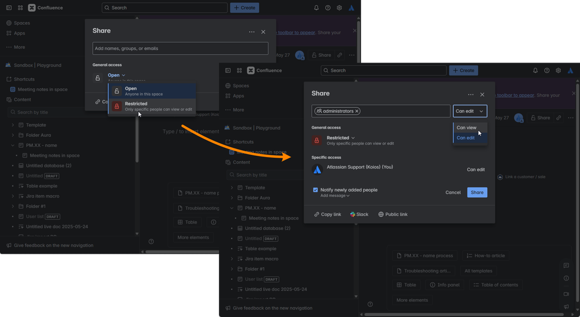This screenshot has height=317, width=580.
Task: Click the blue Share button in dialog
Action: (477, 192)
